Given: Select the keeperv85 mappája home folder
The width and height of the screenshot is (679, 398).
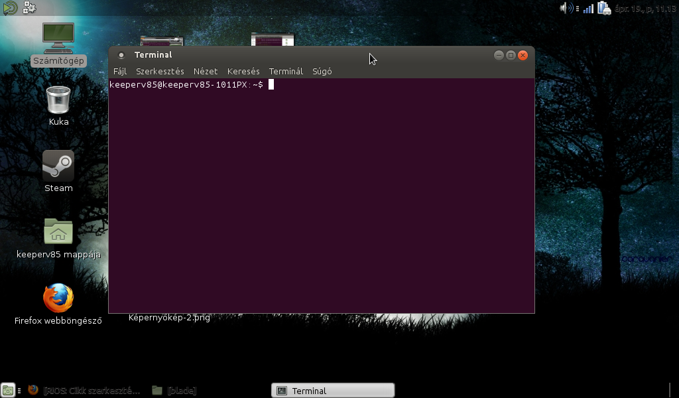Looking at the screenshot, I should [58, 238].
